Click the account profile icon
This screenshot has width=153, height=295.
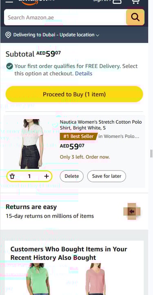pyautogui.click(x=117, y=2)
